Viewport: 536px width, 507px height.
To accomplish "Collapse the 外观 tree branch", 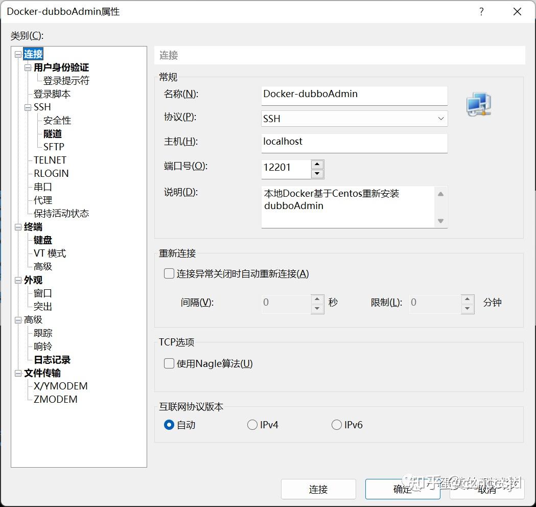I will (x=18, y=280).
